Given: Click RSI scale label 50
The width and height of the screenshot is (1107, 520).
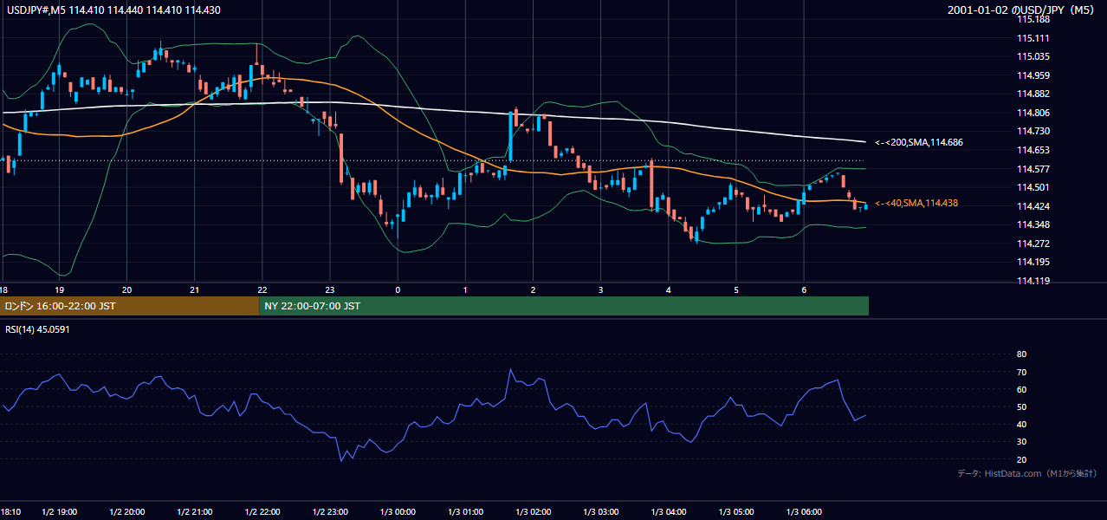Looking at the screenshot, I should [1021, 407].
